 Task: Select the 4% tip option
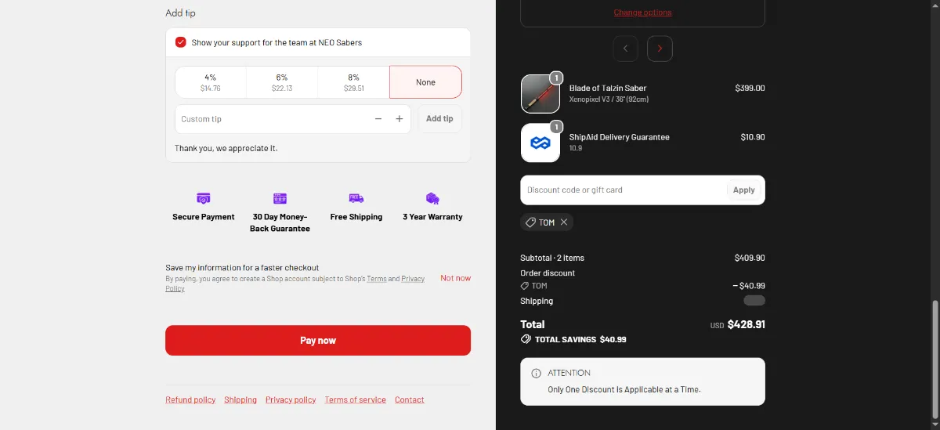(211, 82)
